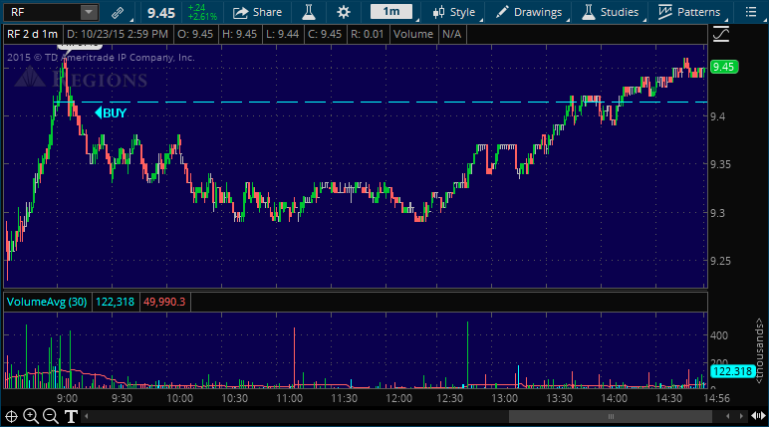Click the D: 10/23/15 2:59 PM date field

pyautogui.click(x=118, y=34)
